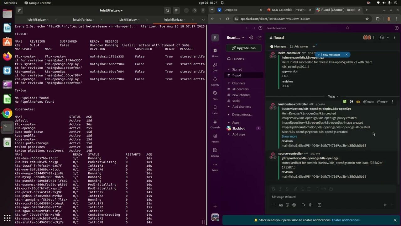This screenshot has width=401, height=226.
Task: Toggle italic formatting in composer
Action: click(x=280, y=189)
